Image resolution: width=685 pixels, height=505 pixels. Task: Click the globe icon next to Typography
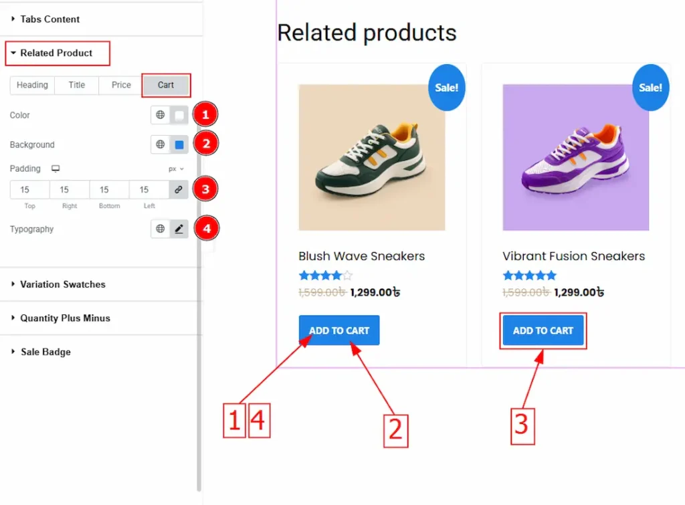point(161,229)
